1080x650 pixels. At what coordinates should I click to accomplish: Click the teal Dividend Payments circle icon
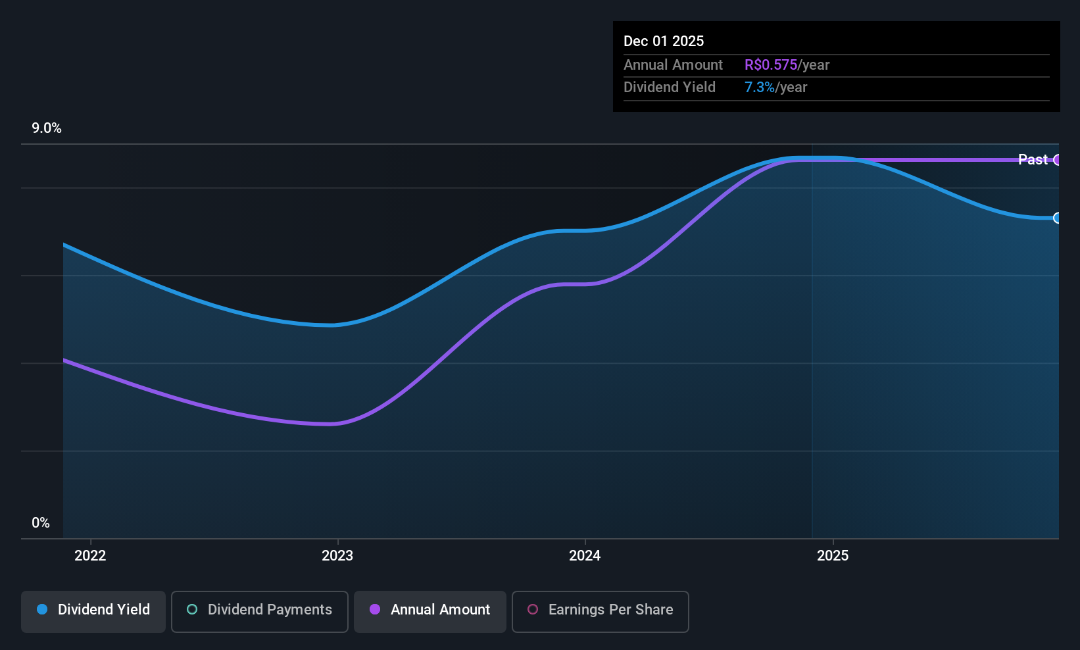point(192,610)
